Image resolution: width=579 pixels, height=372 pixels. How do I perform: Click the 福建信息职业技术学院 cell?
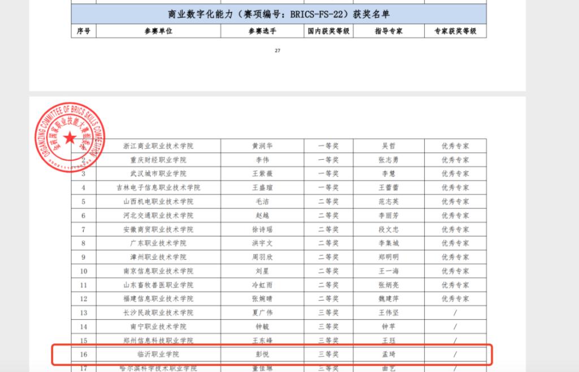[158, 299]
